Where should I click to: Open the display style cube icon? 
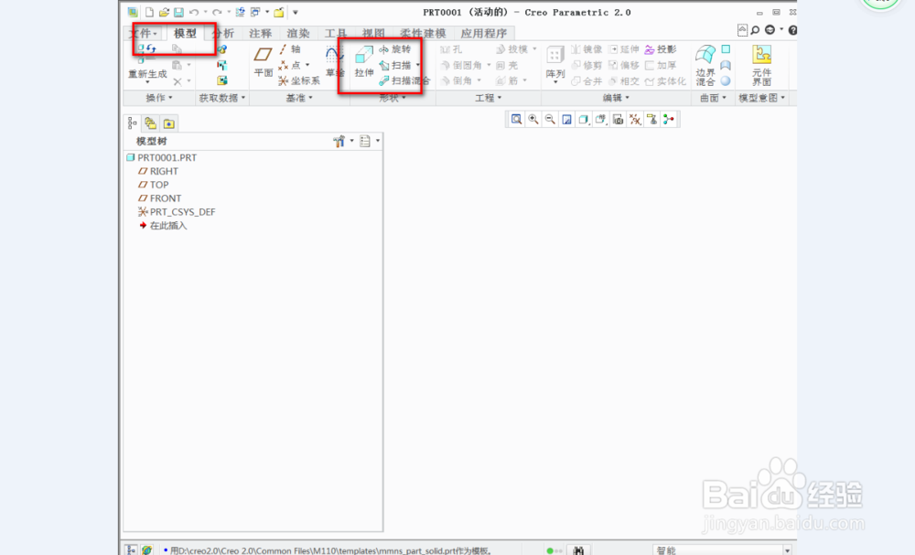click(x=584, y=120)
